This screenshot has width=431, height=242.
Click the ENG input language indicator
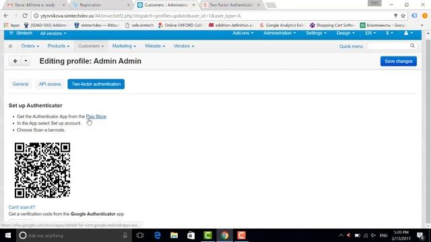click(x=383, y=235)
